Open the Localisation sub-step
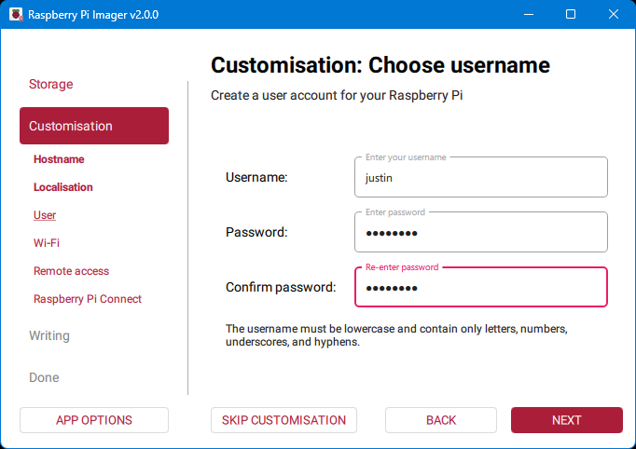 pyautogui.click(x=63, y=187)
